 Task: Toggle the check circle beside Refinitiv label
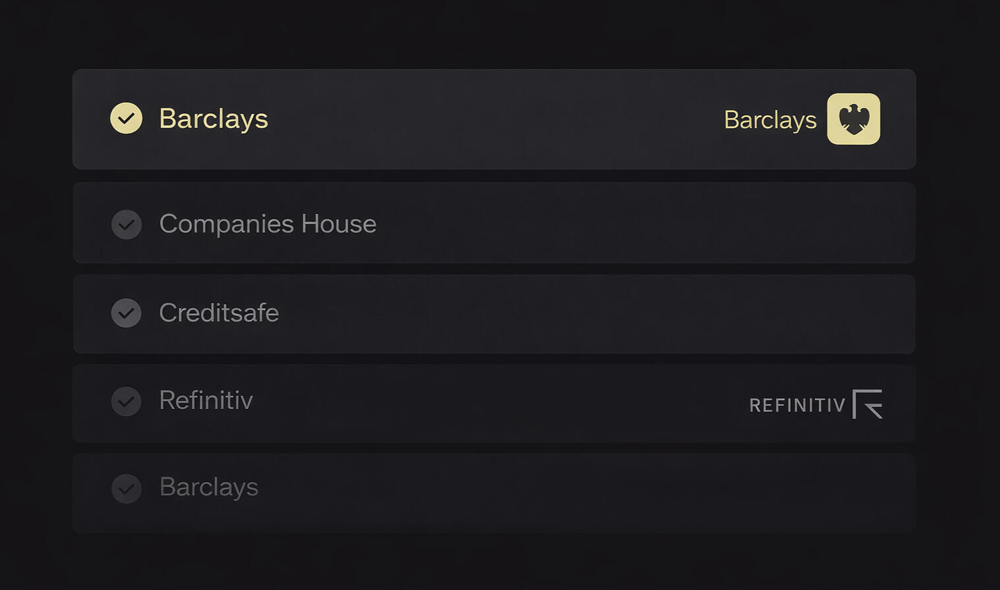126,401
